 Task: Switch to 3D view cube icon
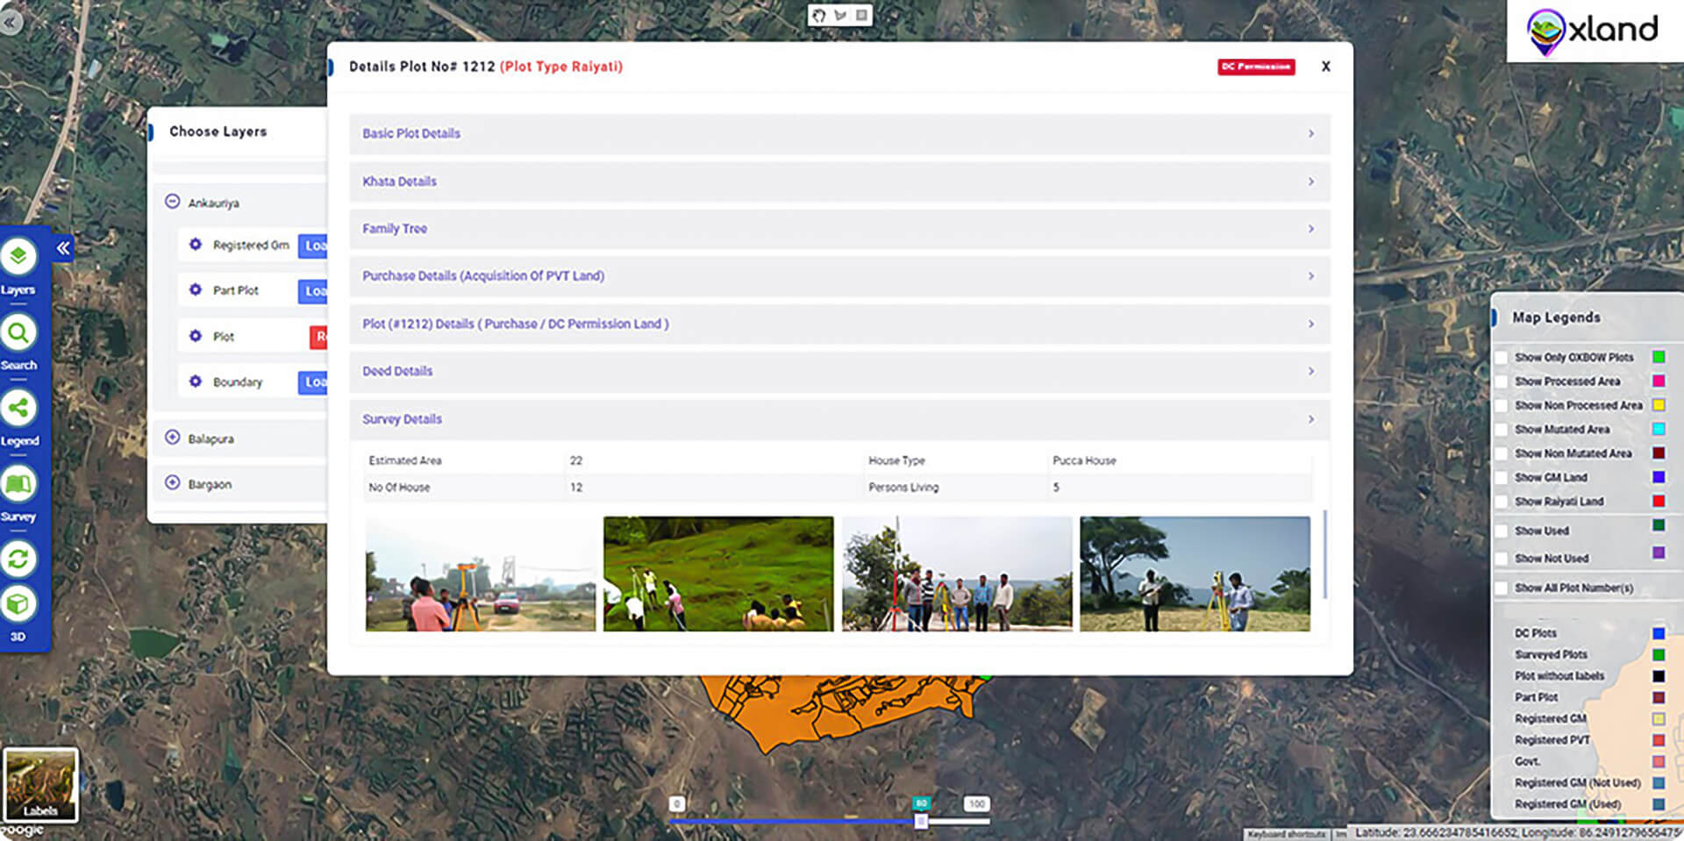tap(18, 604)
